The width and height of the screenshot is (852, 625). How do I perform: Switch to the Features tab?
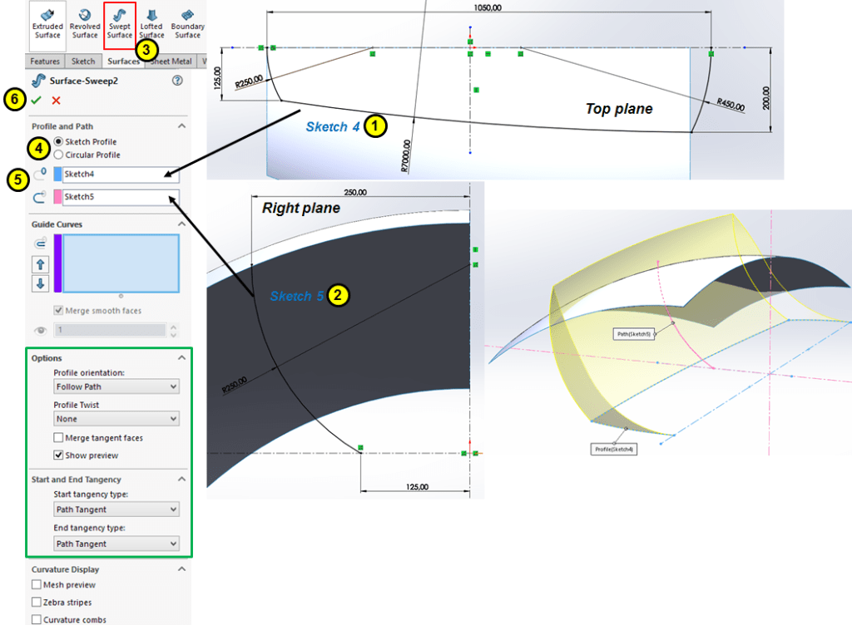(x=45, y=62)
